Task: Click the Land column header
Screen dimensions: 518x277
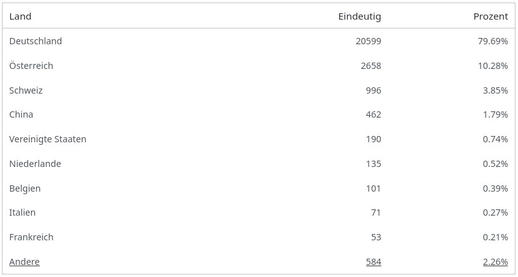Action: tap(20, 16)
